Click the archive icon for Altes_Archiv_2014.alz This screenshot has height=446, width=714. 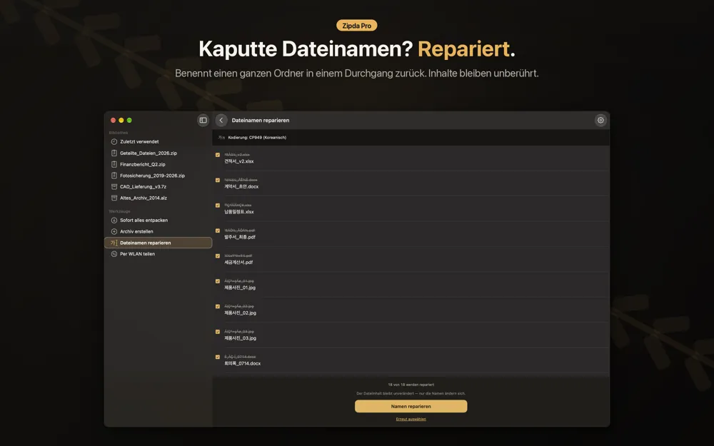[x=114, y=198]
